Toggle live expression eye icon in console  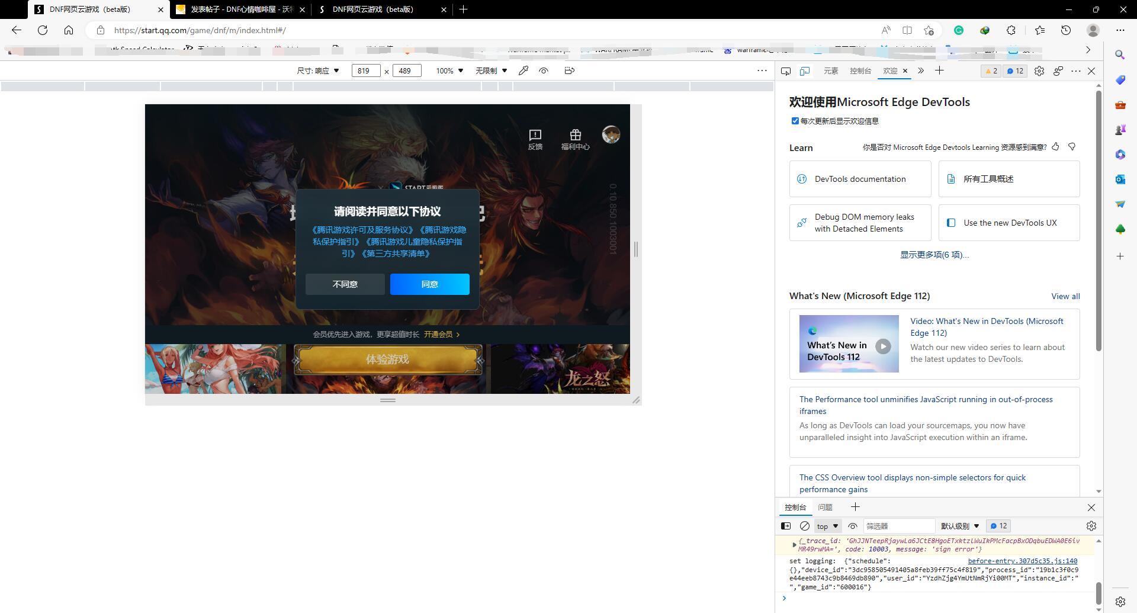tap(853, 526)
